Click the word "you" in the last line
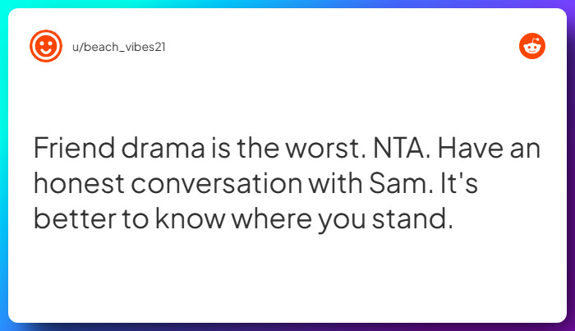 click(338, 220)
